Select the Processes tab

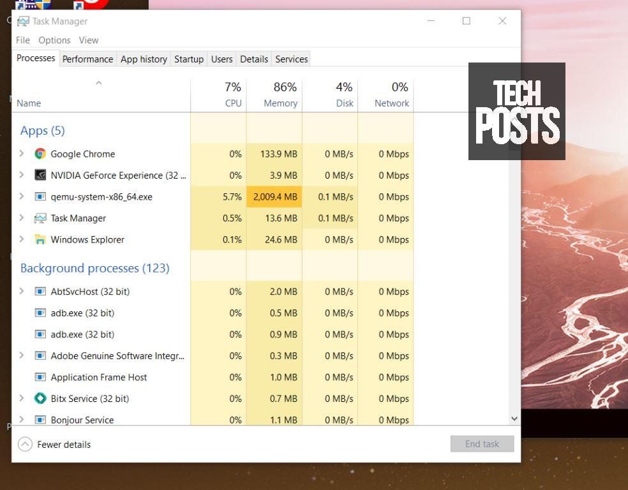(36, 58)
